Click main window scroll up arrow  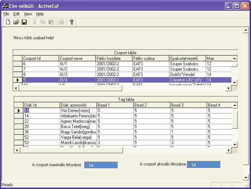click(x=246, y=30)
